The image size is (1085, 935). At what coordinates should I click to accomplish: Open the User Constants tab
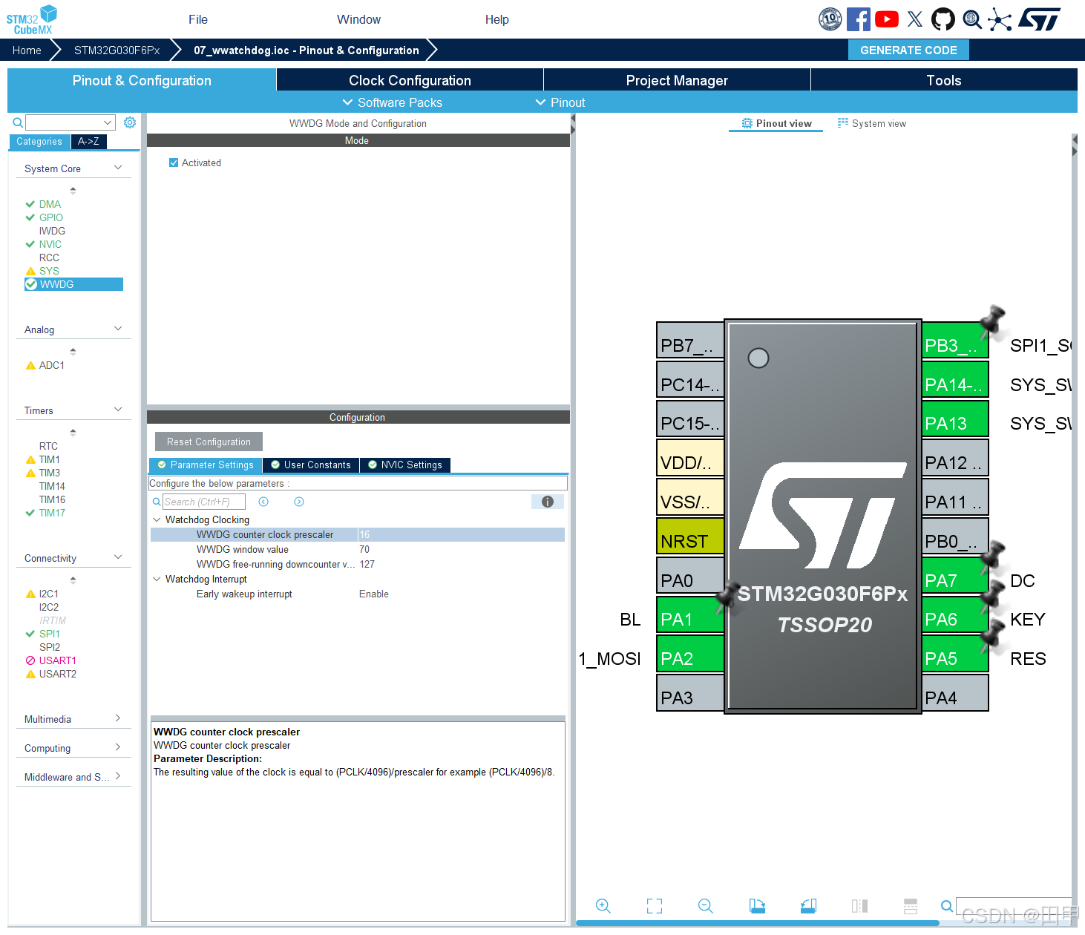click(x=311, y=465)
